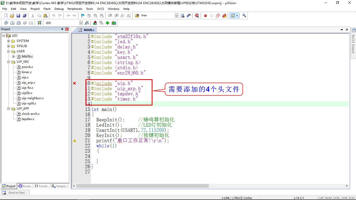The height and width of the screenshot is (200, 356).
Task: Click the Find In Files button
Action: [16, 192]
